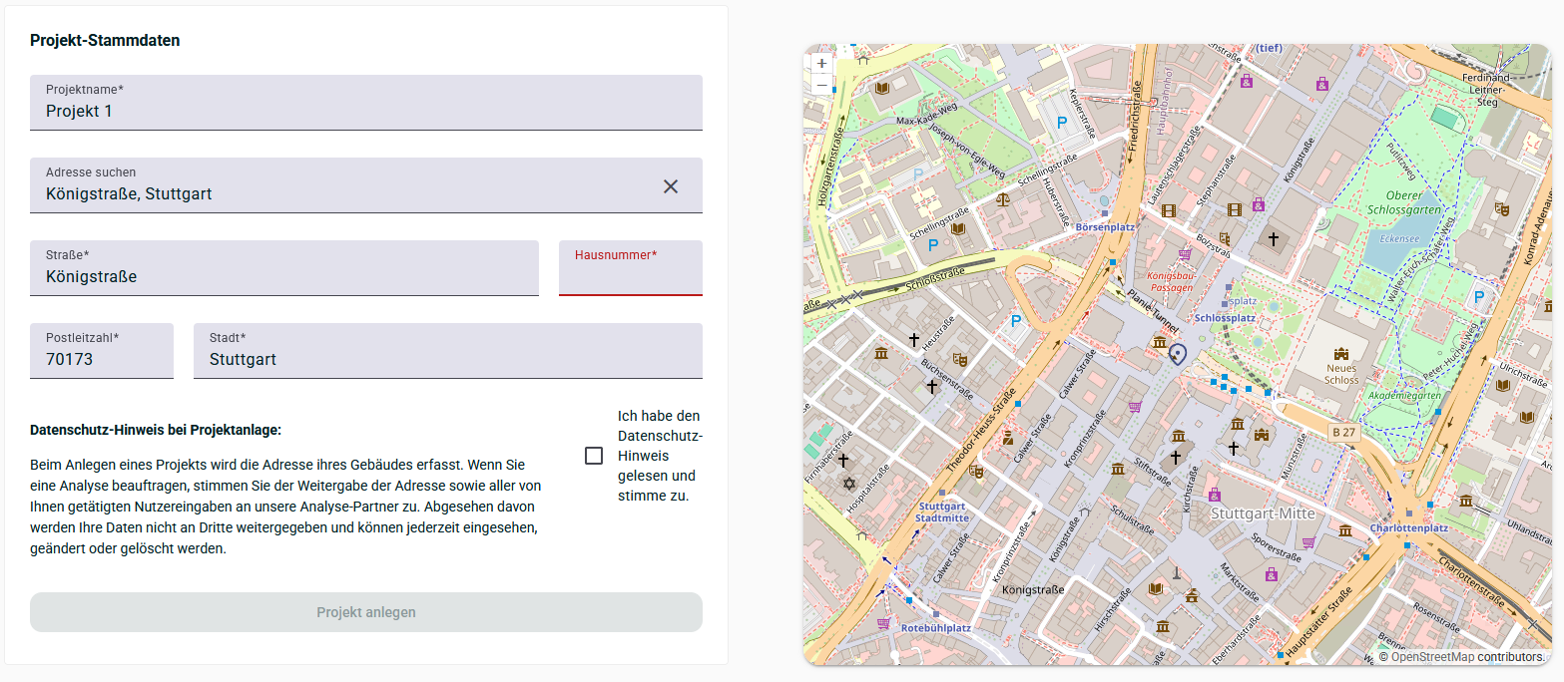The height and width of the screenshot is (682, 1564).
Task: Click the Rotebühlplatz label on map
Action: pos(936,628)
